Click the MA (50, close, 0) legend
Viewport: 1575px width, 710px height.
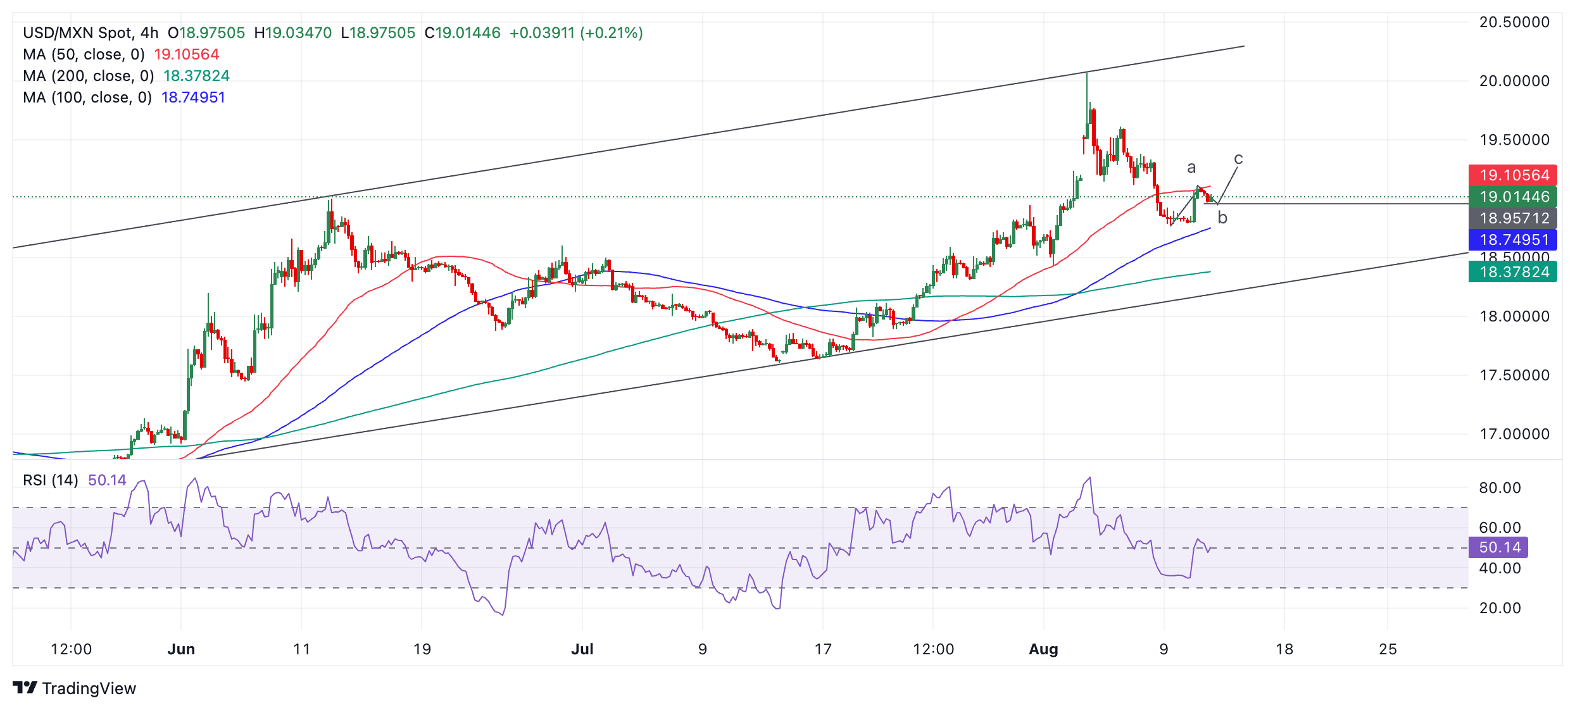point(84,54)
